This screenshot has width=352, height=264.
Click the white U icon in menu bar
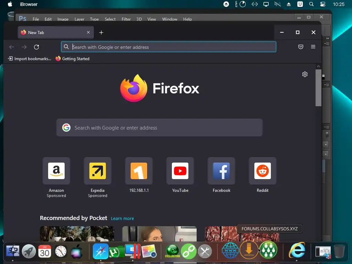coord(300,4)
